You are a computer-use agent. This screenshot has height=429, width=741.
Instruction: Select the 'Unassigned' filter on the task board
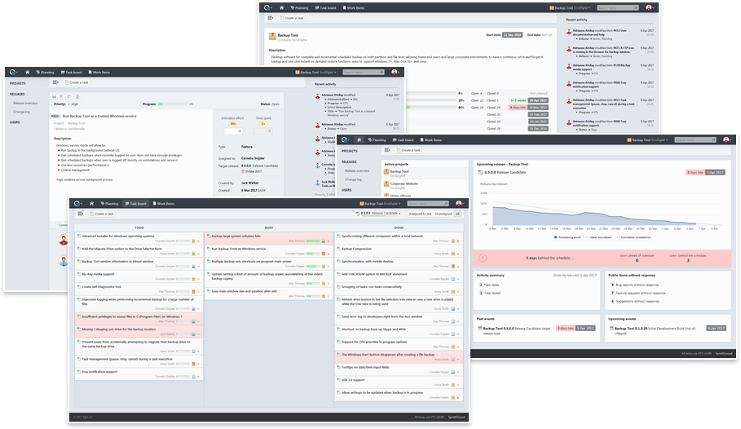point(443,214)
